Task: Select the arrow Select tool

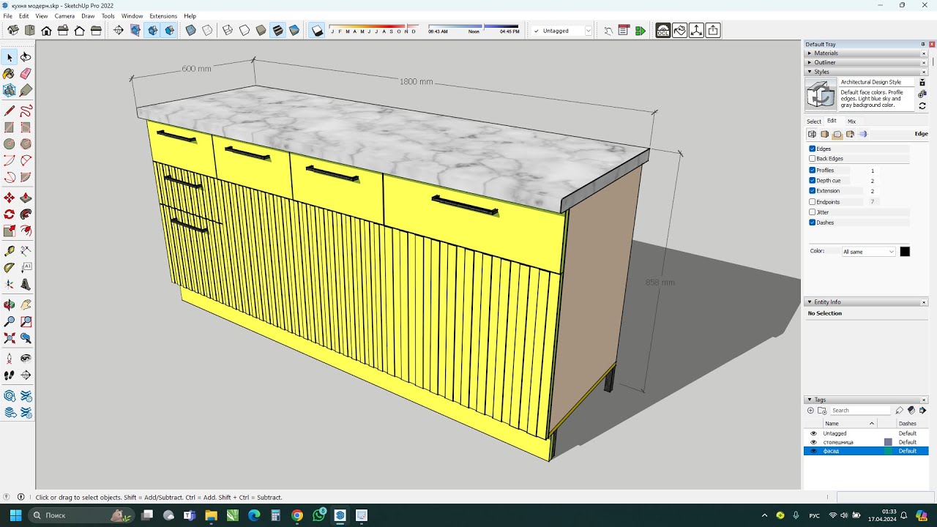Action: click(x=10, y=57)
